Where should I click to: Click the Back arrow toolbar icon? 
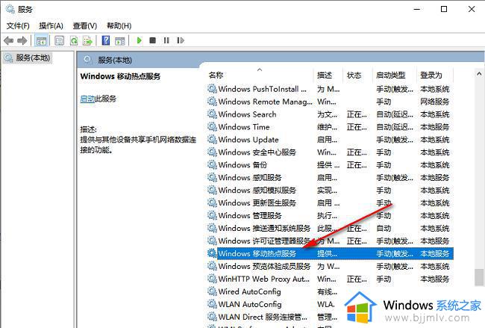click(x=9, y=40)
